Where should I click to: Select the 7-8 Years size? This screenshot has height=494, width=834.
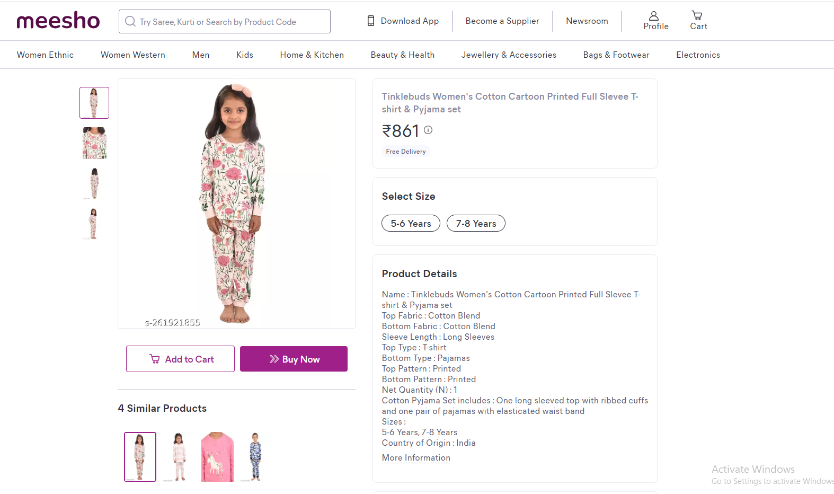pyautogui.click(x=476, y=224)
